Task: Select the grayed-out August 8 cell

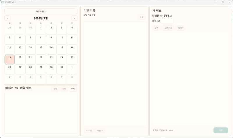Action: pos(72,79)
